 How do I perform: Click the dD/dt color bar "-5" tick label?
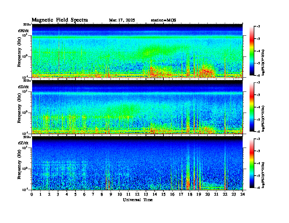tap(258, 120)
